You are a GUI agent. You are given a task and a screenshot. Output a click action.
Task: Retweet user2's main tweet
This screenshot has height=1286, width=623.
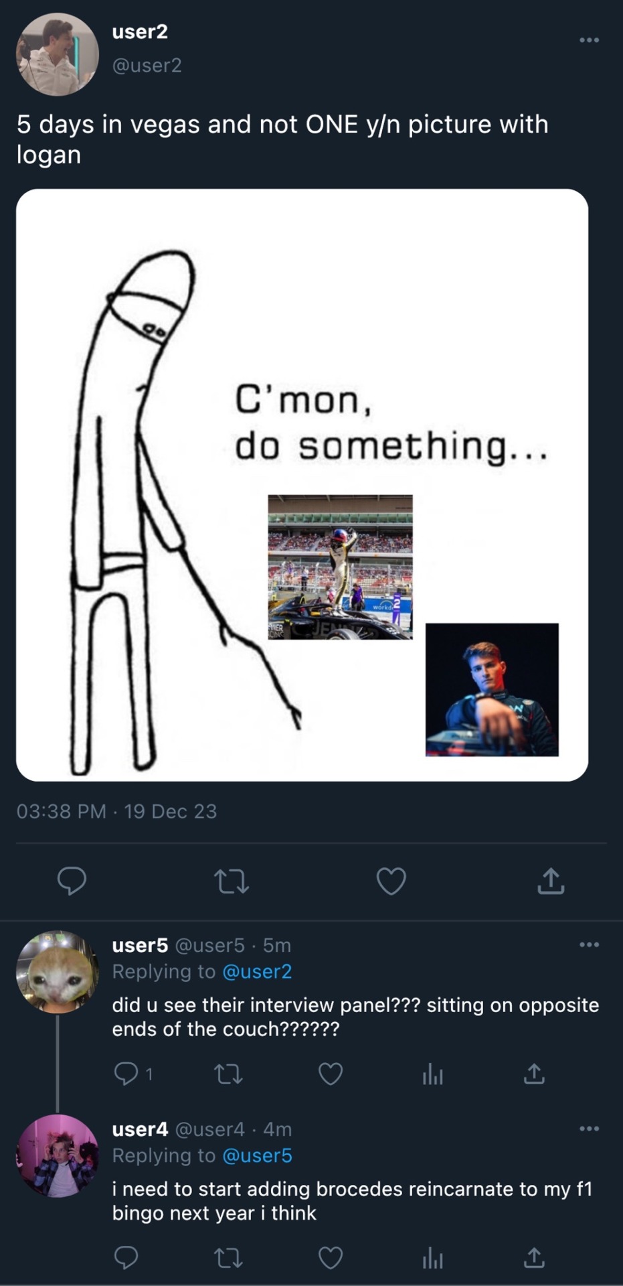point(231,881)
